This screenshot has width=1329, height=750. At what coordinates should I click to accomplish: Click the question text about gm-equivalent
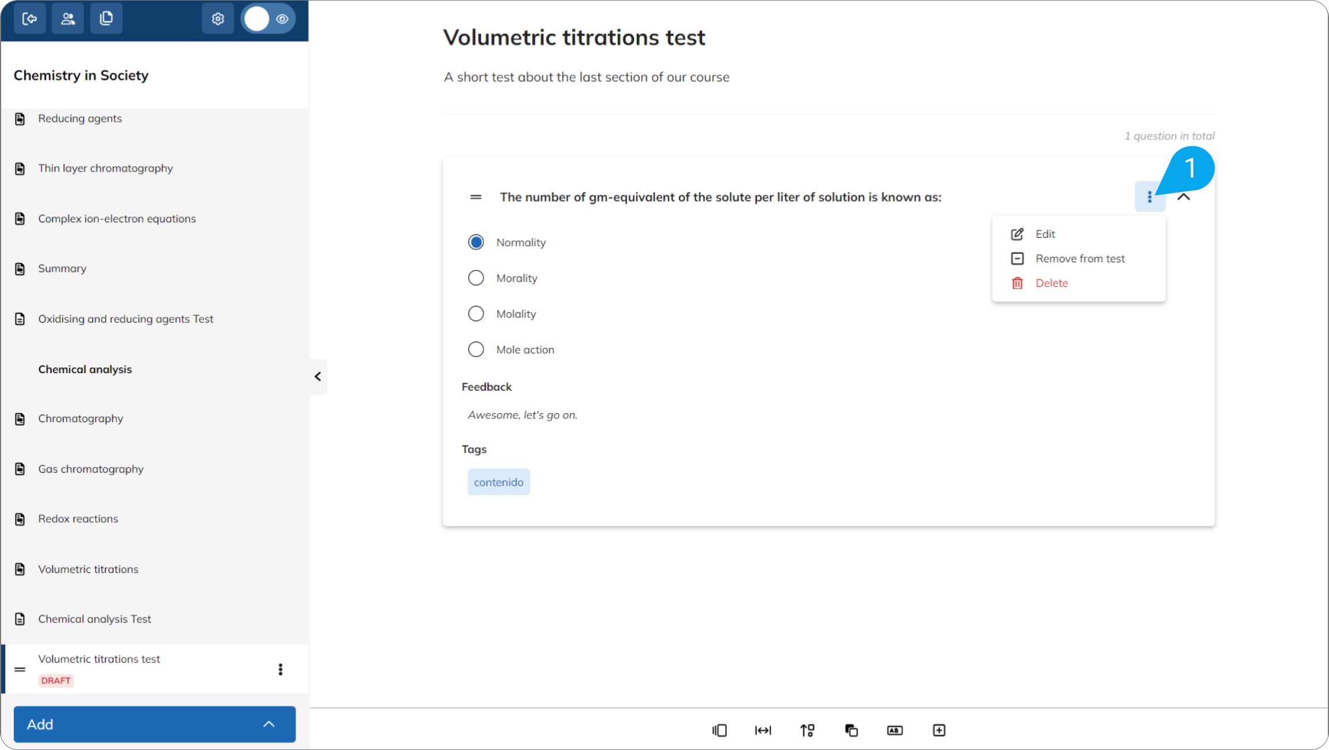[x=721, y=197]
